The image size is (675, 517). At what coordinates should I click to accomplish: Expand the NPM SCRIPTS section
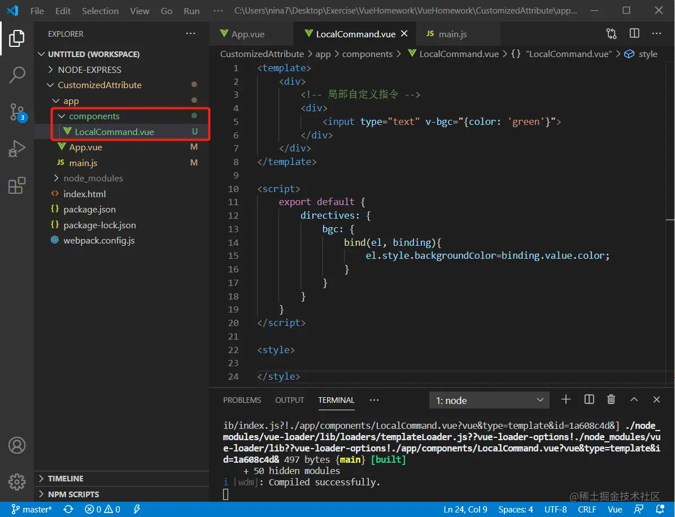[x=122, y=494]
